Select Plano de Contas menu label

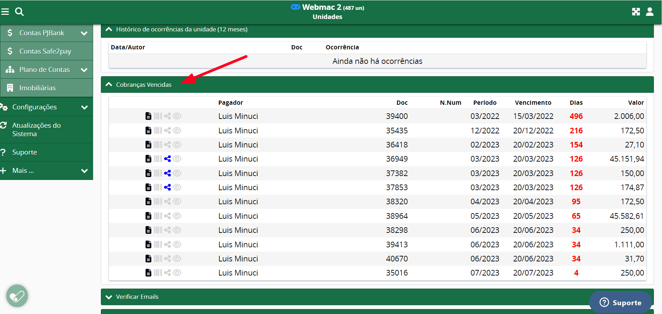click(44, 70)
